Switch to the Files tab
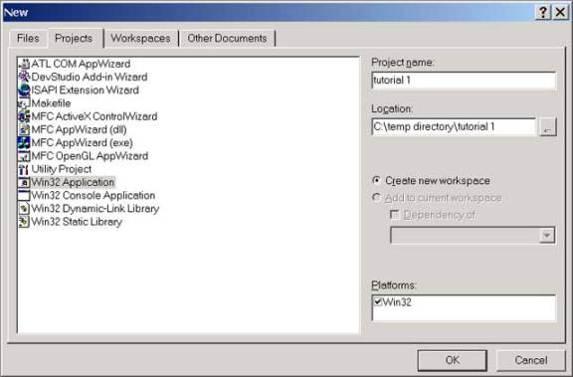 28,39
